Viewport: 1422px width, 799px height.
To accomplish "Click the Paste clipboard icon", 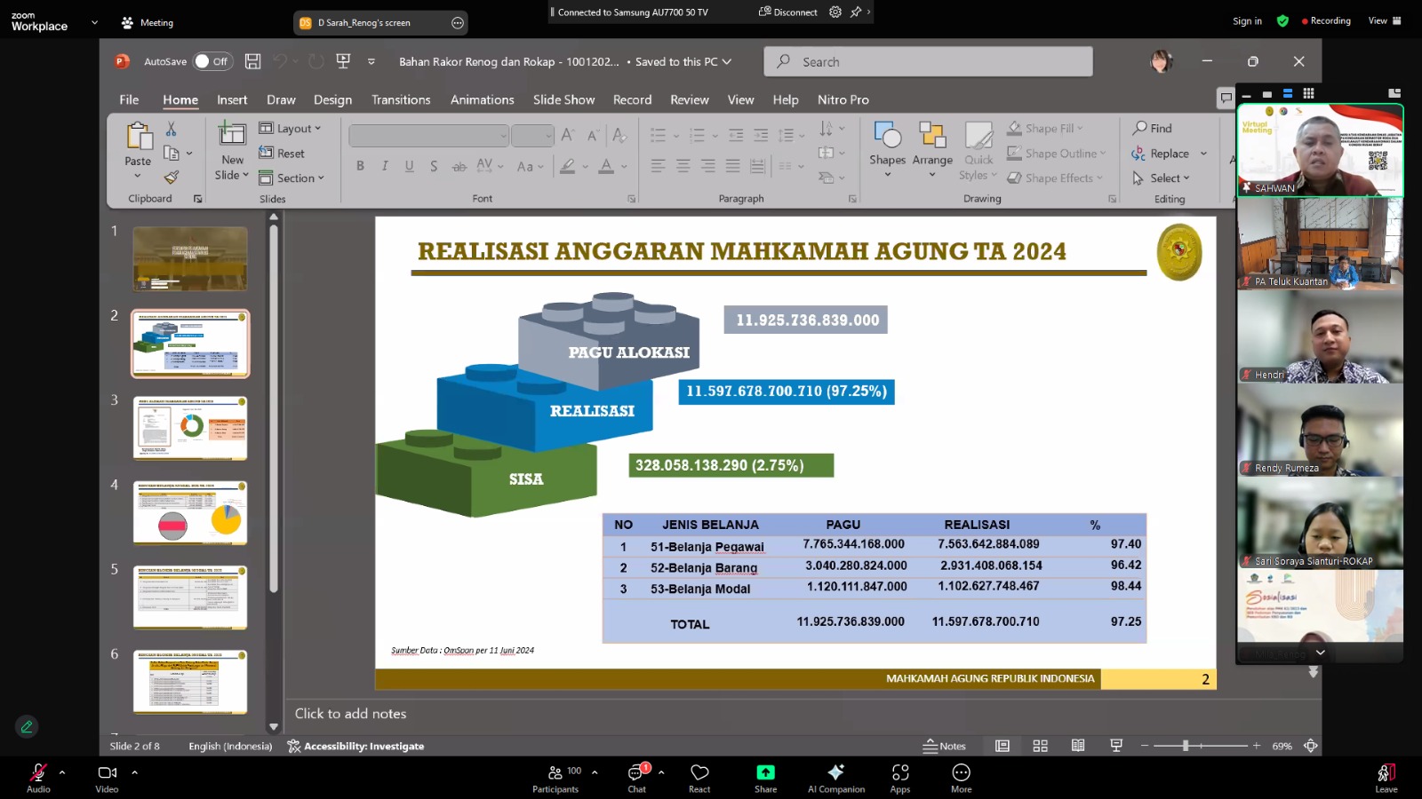I will (138, 136).
